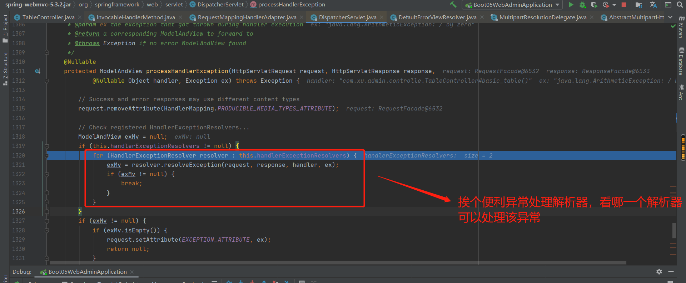Click the DispatcherServlet breadcrumb
The image size is (686, 283).
(217, 5)
